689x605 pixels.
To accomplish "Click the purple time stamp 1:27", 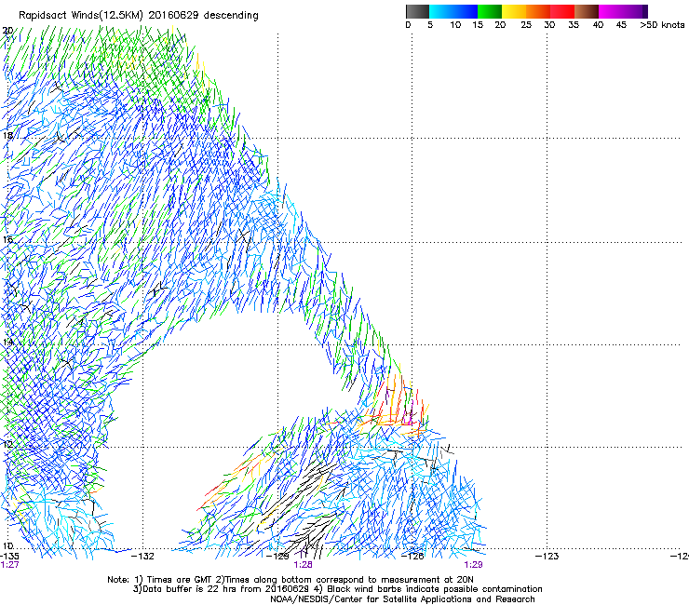I will (9, 565).
